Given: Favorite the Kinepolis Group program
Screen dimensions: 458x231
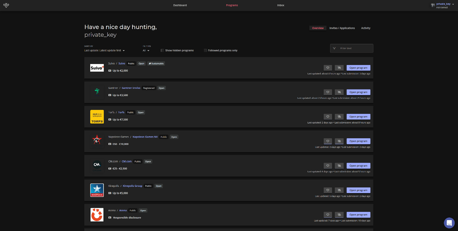Looking at the screenshot, I should pos(328,190).
